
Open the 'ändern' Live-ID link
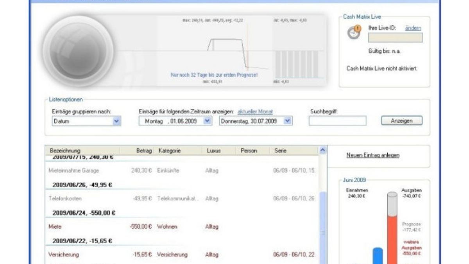(413, 28)
